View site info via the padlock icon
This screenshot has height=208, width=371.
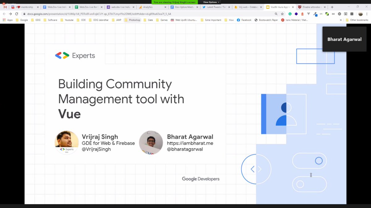point(24,14)
